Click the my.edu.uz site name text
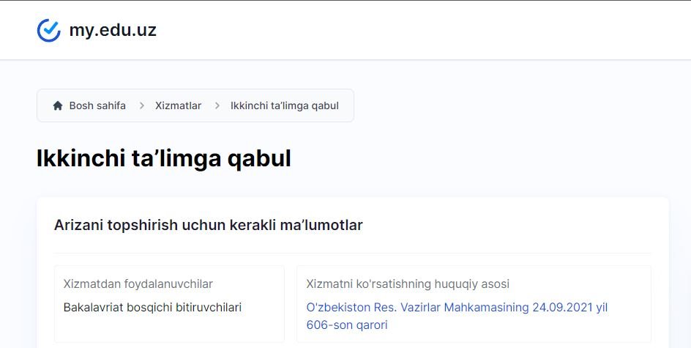 tap(113, 31)
